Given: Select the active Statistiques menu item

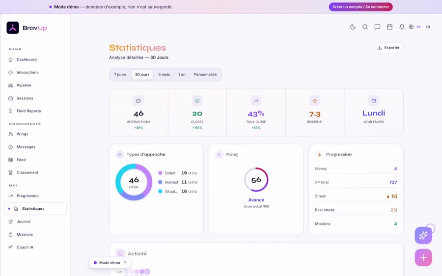Looking at the screenshot, I should click(x=35, y=209).
